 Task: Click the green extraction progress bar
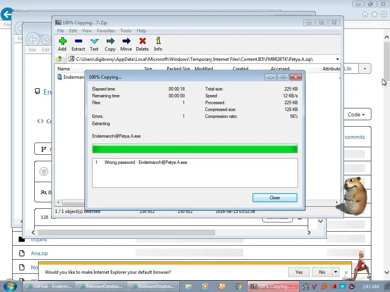tap(195, 149)
